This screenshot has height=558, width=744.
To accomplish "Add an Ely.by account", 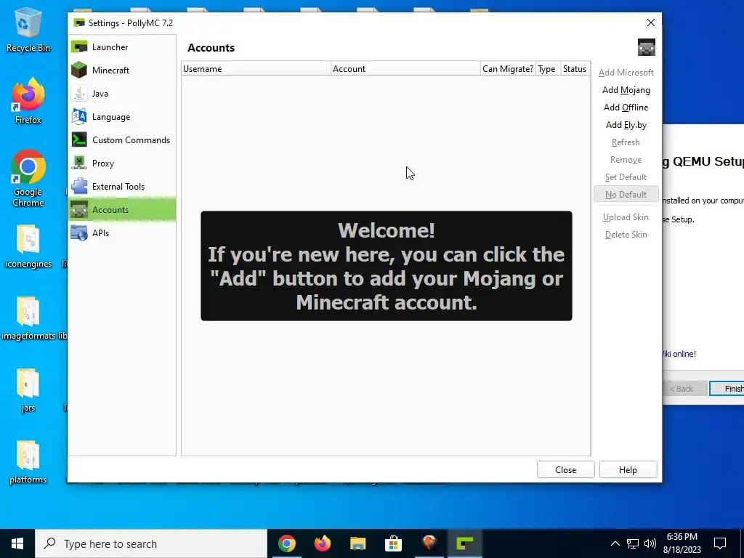I will coord(626,125).
